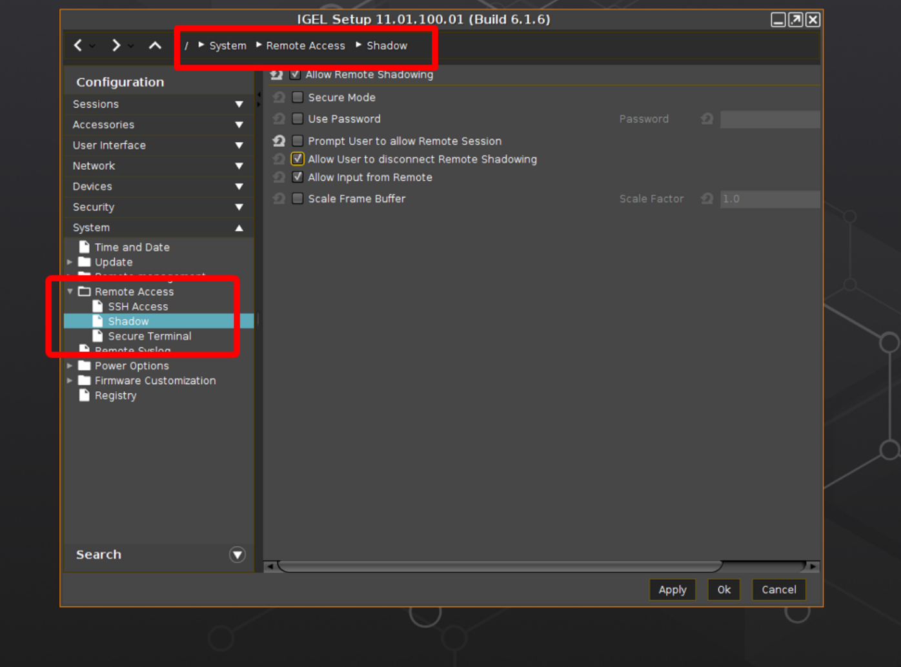Uncheck Allow Input from Remote
The height and width of the screenshot is (667, 901).
click(298, 176)
